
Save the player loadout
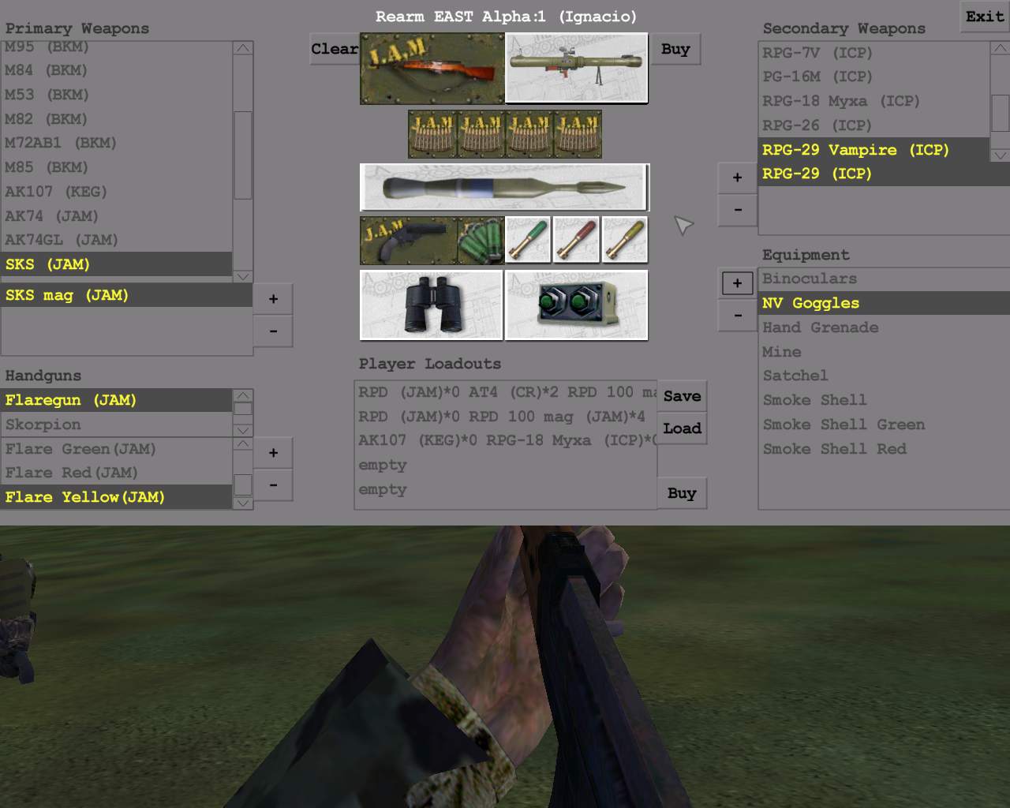[x=682, y=396]
